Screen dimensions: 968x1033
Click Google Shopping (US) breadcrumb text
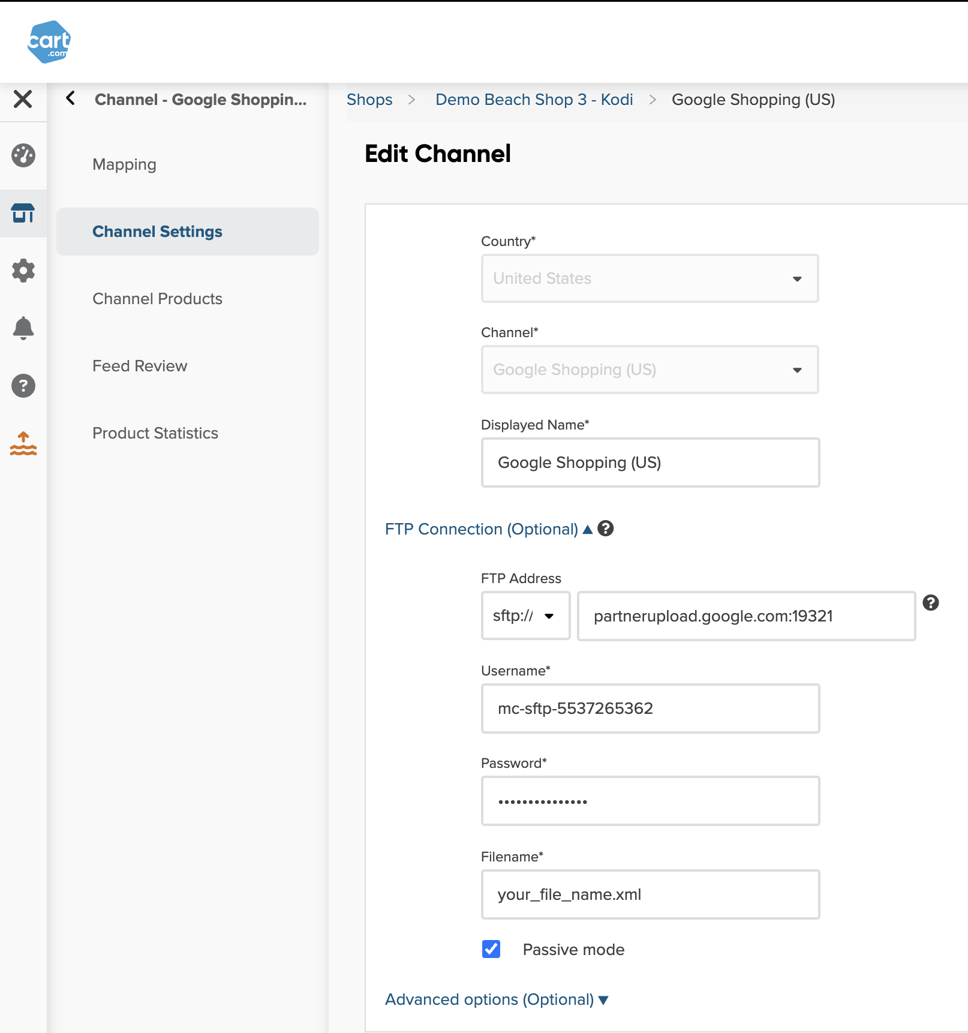click(x=753, y=100)
